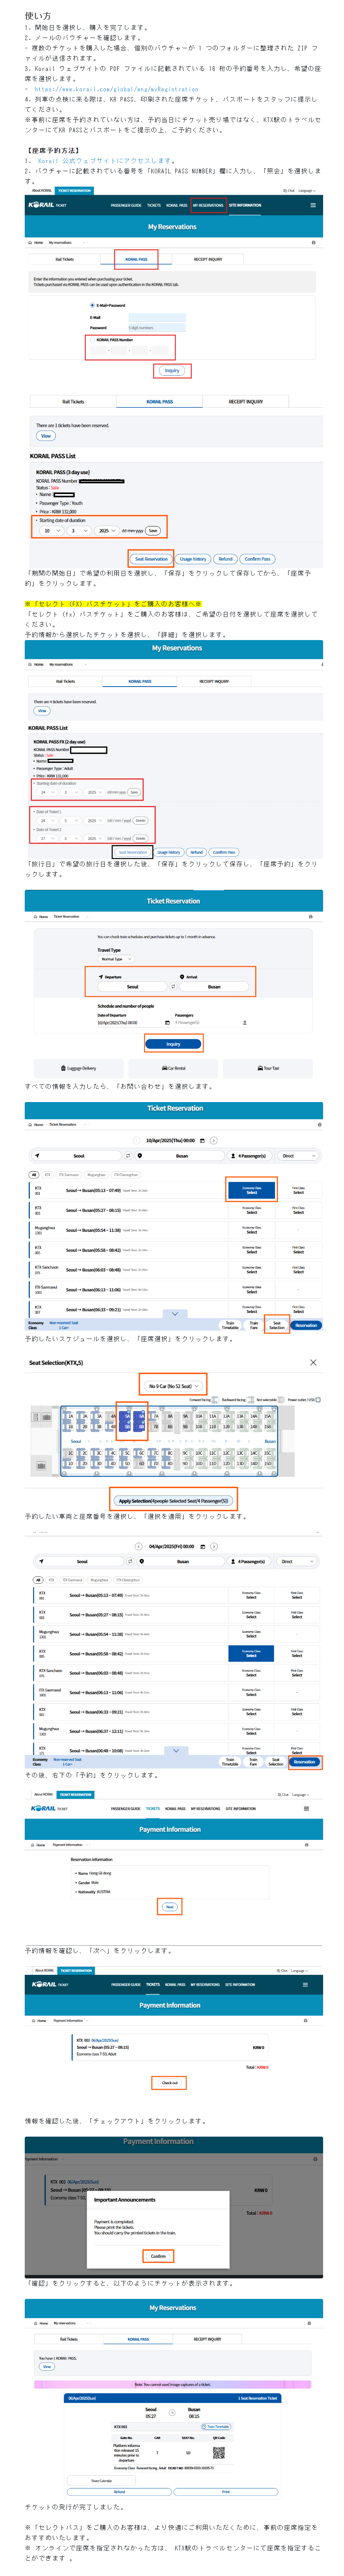Viewport: 344px width, 2576px height.
Task: Click Save beside the 3-day pass starting date
Action: pos(153,531)
